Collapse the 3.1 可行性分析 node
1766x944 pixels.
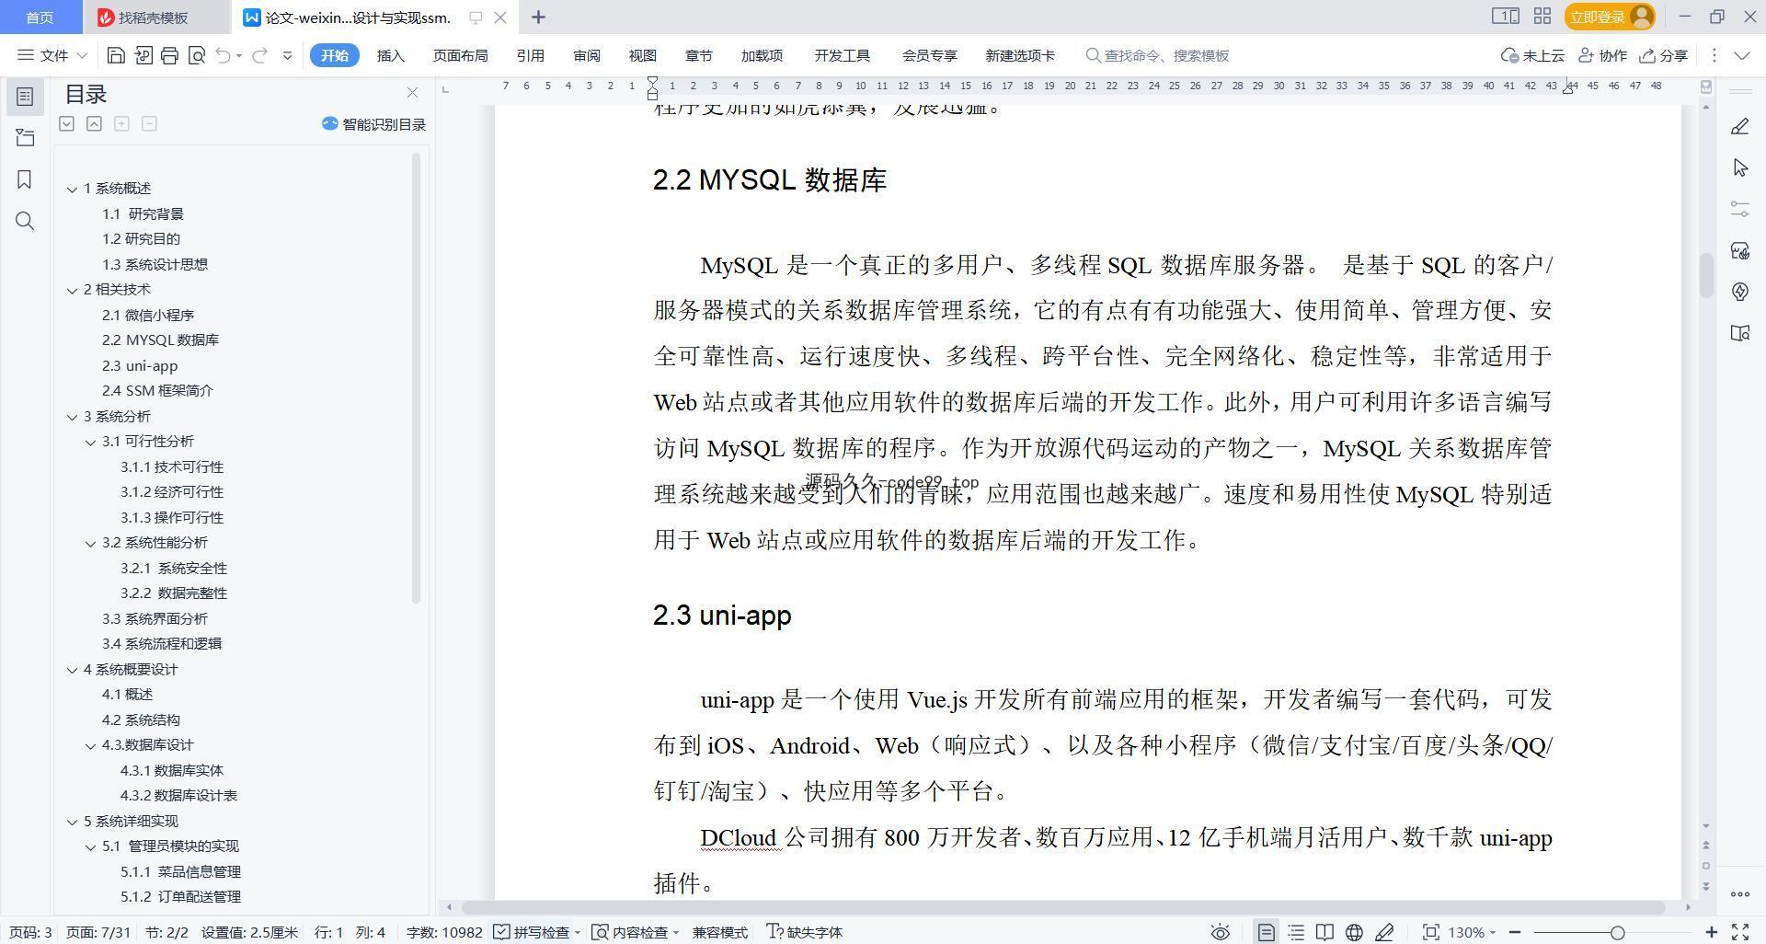[90, 442]
